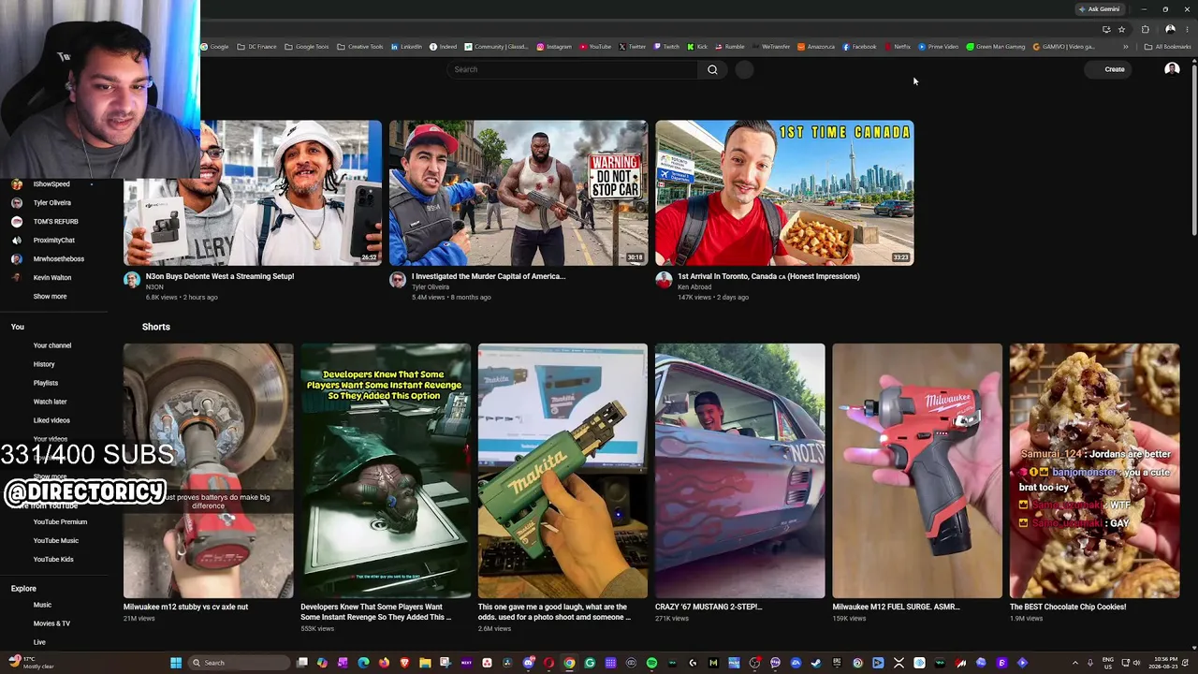Open Watch later in the sidebar
This screenshot has height=674, width=1198.
pyautogui.click(x=51, y=402)
